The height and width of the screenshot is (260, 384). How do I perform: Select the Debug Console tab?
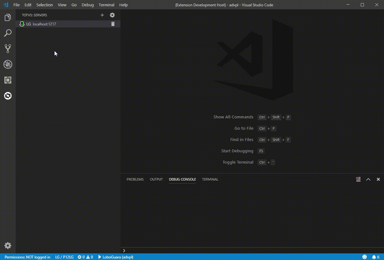click(x=182, y=179)
